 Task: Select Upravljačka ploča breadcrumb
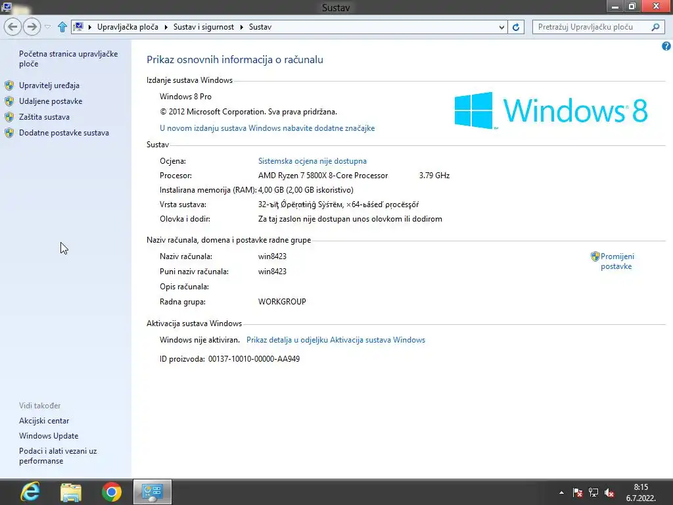(128, 26)
